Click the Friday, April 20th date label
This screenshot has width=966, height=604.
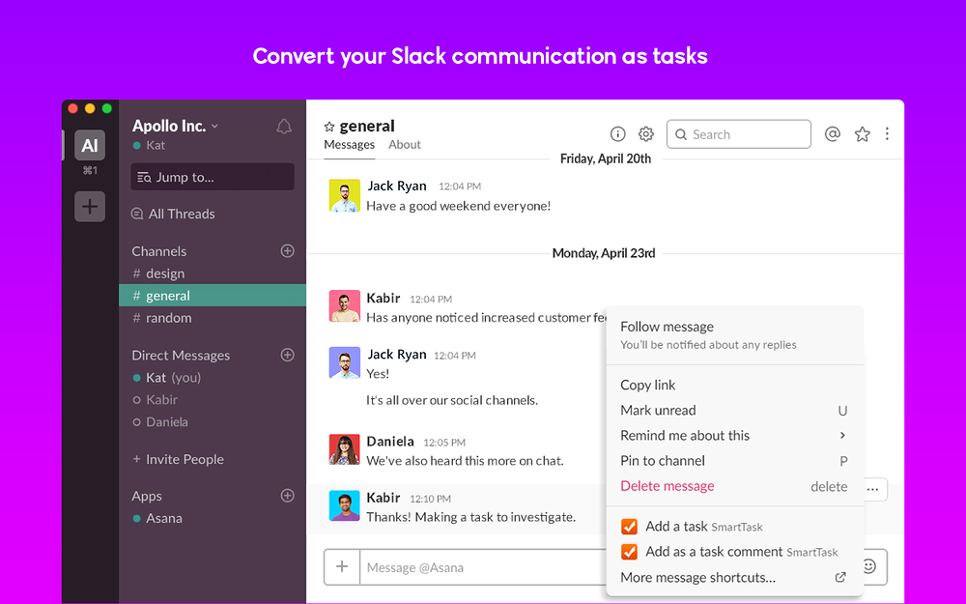tap(606, 158)
